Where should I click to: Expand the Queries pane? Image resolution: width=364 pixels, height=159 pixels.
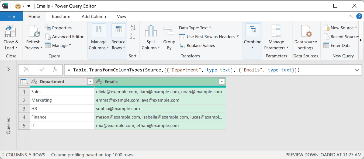click(9, 70)
